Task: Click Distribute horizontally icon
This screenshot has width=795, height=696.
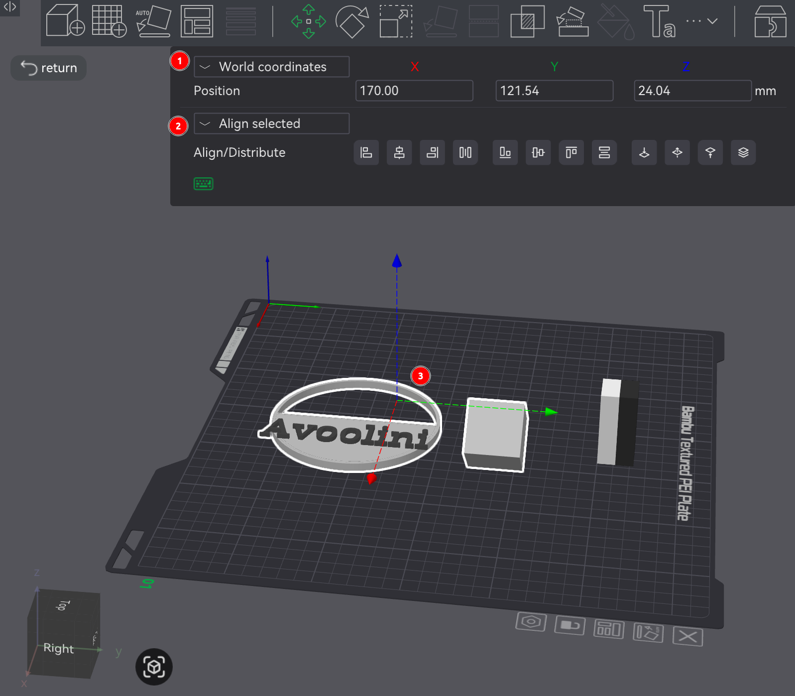Action: [x=465, y=152]
